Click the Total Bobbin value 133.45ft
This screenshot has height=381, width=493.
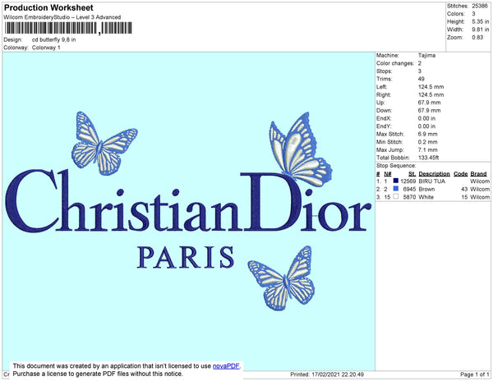(x=428, y=158)
